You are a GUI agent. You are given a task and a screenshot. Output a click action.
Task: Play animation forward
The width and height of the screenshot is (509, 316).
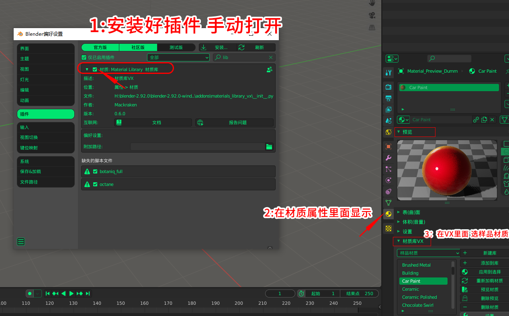(x=72, y=294)
